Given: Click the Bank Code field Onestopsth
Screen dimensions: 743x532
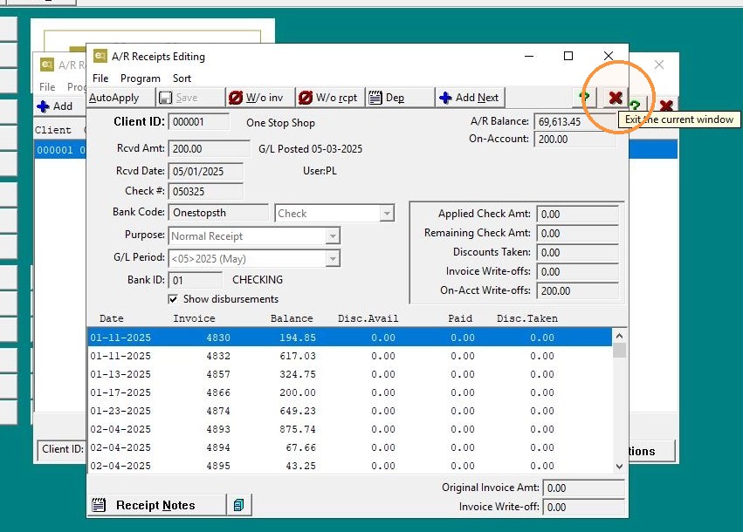Looking at the screenshot, I should [x=218, y=213].
